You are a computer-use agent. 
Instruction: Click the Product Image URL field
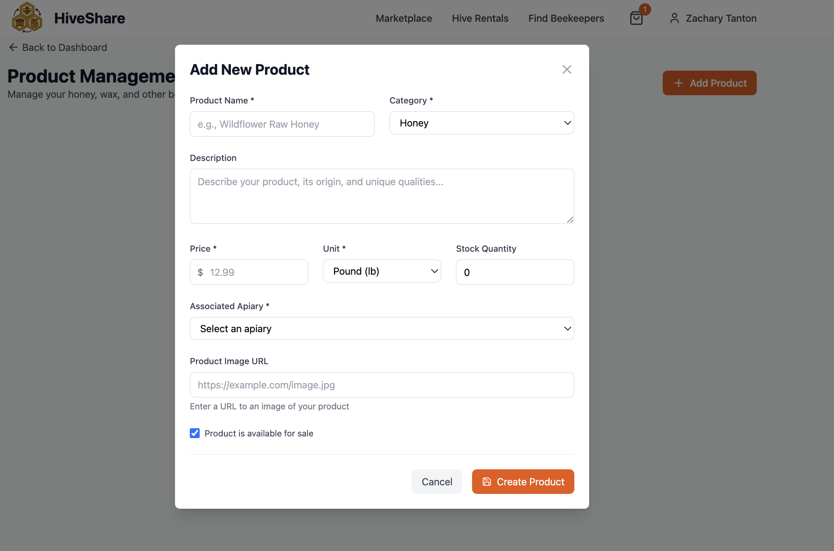tap(382, 385)
